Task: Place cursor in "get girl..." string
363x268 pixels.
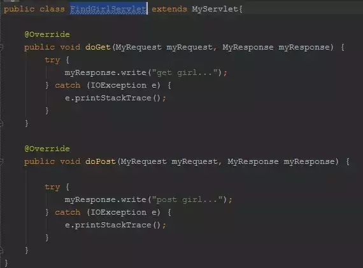Action: tap(185, 72)
